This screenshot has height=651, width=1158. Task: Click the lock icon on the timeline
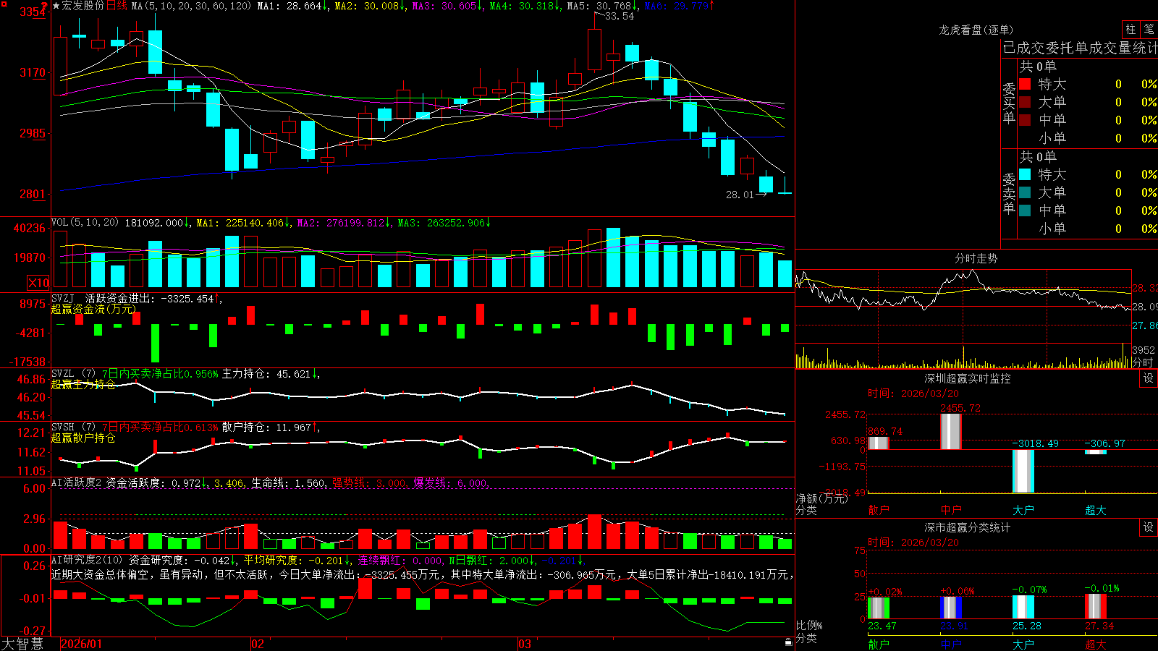tap(788, 642)
